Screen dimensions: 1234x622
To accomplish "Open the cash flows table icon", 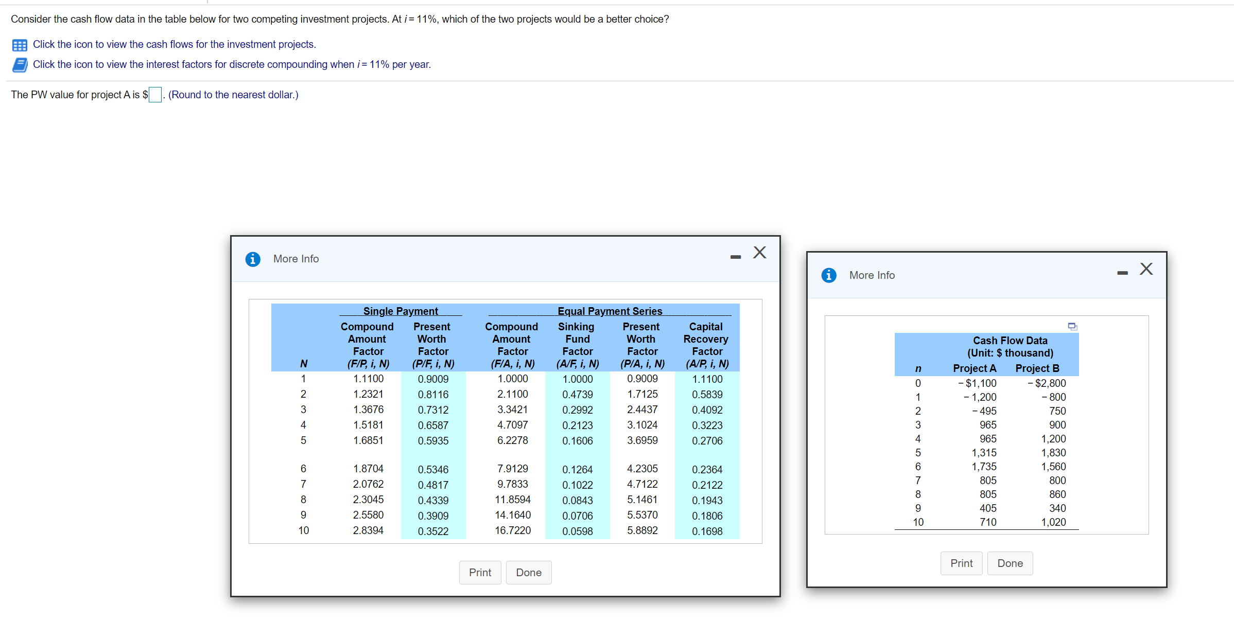I will click(x=20, y=45).
